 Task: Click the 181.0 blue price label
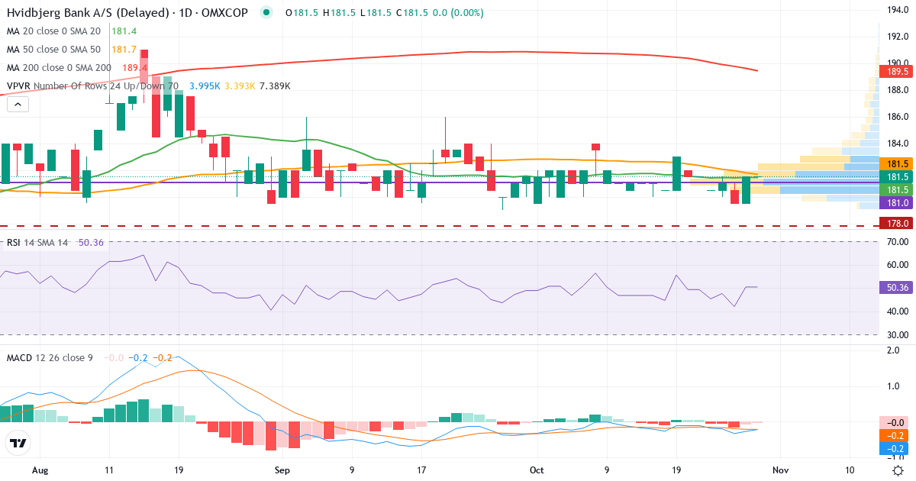898,202
